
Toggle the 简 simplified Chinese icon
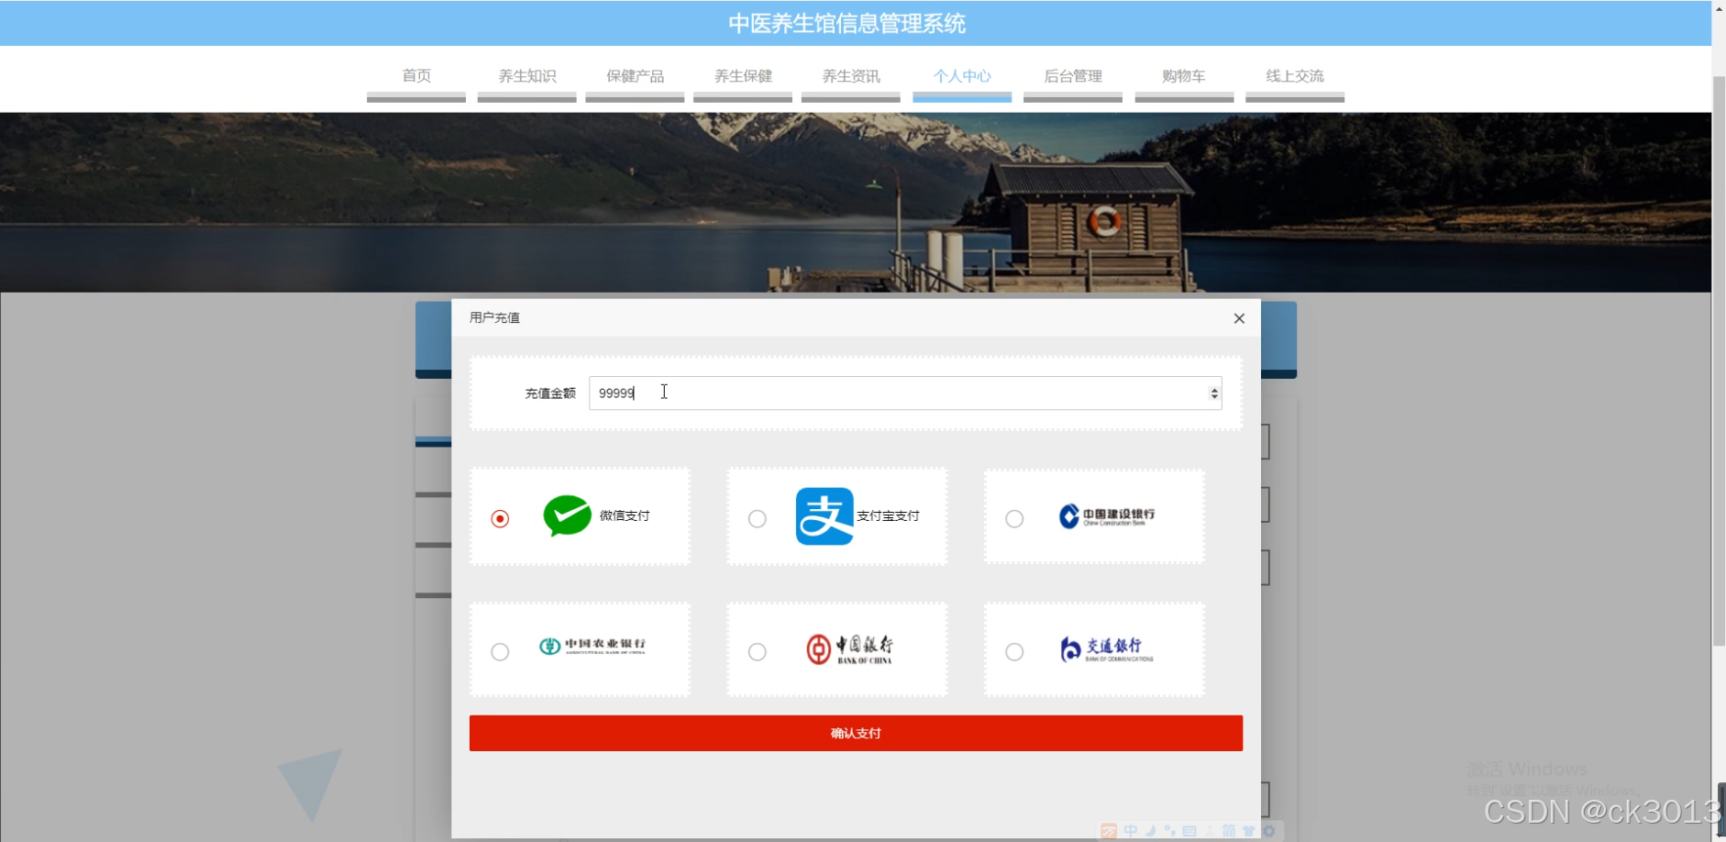click(1229, 831)
